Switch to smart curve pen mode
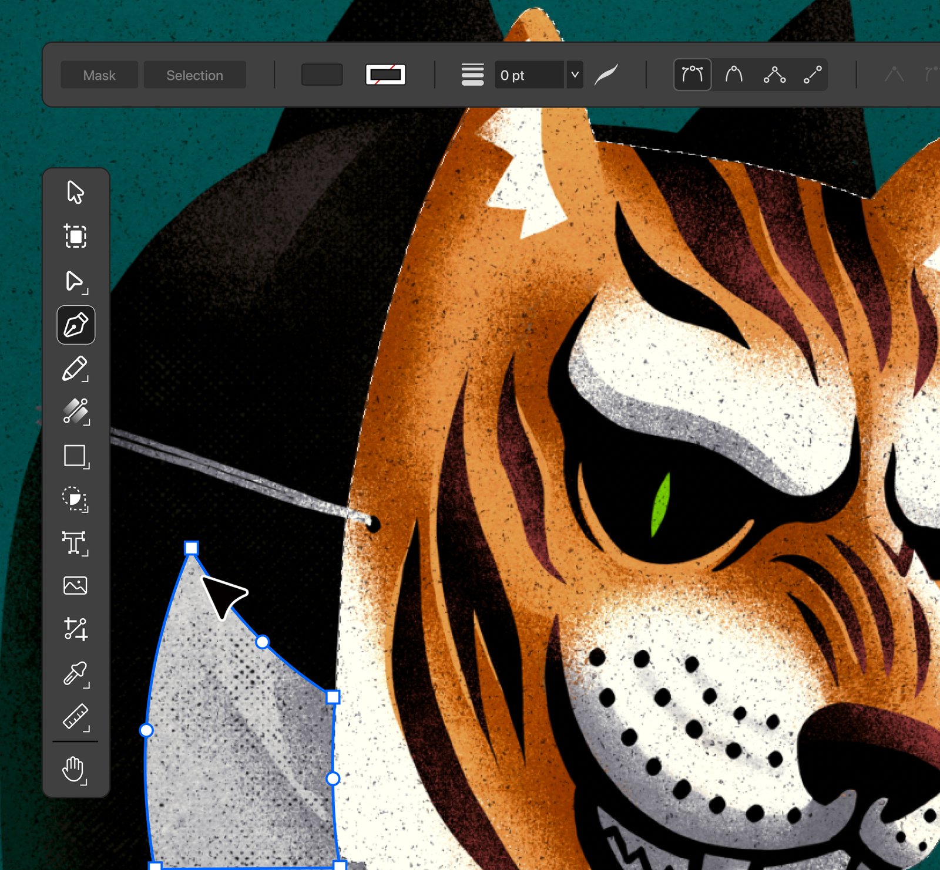Image resolution: width=940 pixels, height=870 pixels. pyautogui.click(x=734, y=75)
